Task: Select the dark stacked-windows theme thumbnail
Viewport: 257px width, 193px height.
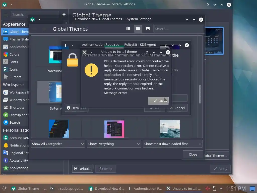Action: 59,129
